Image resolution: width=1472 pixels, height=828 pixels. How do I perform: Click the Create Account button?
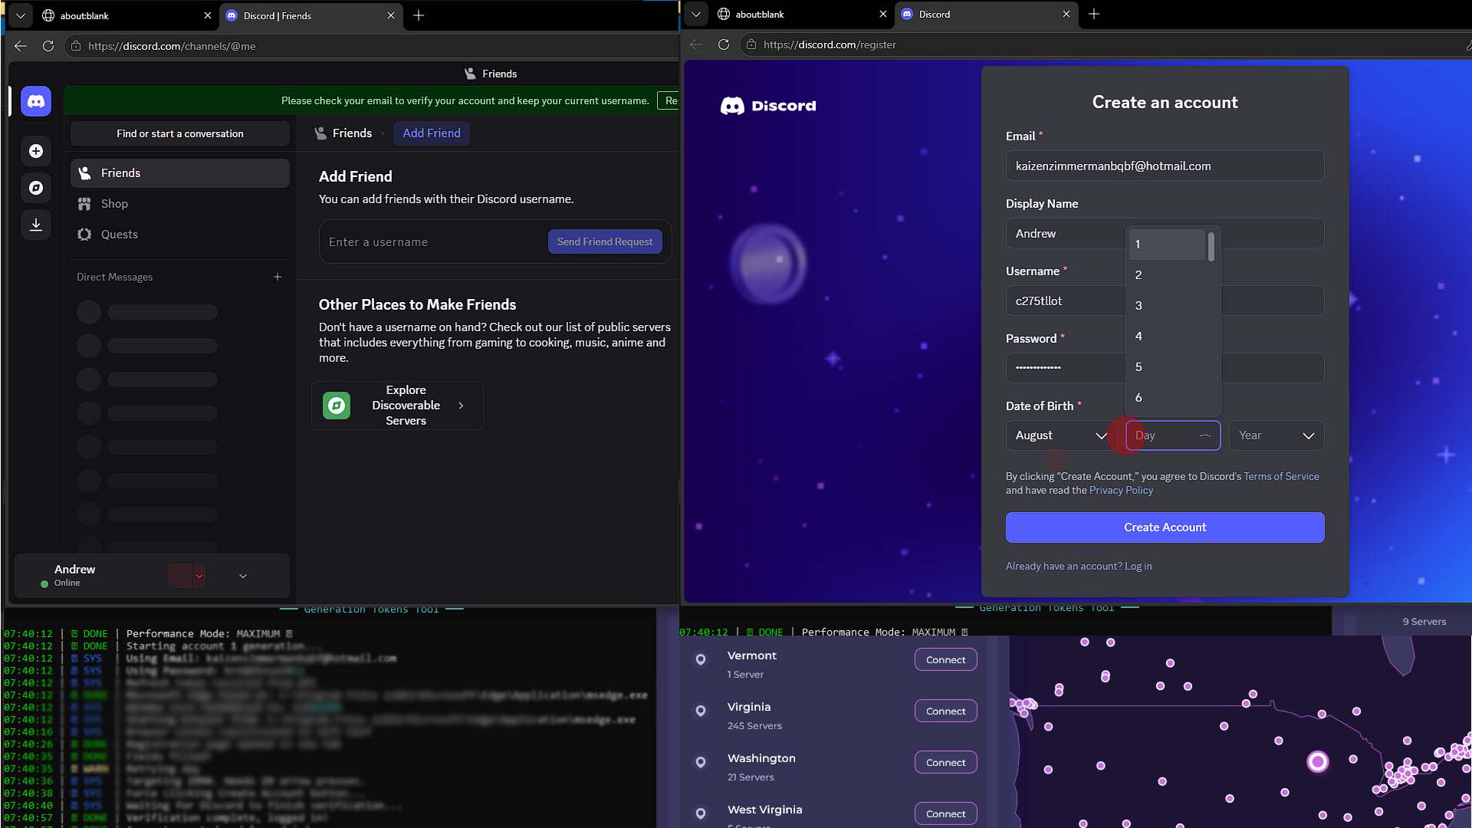click(1165, 527)
